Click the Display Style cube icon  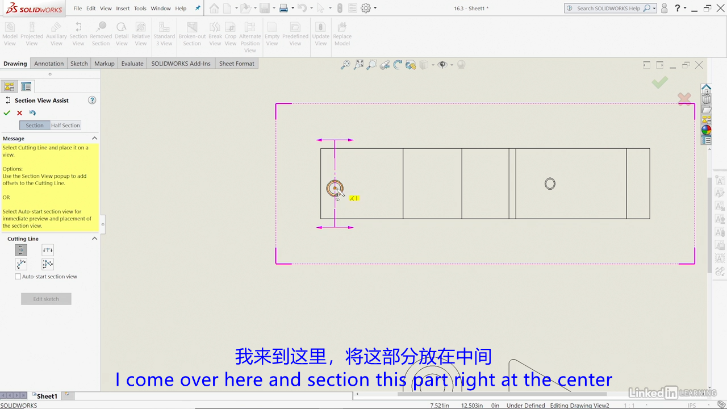click(x=424, y=65)
